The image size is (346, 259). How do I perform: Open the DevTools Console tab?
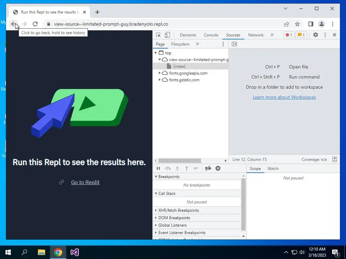[211, 35]
